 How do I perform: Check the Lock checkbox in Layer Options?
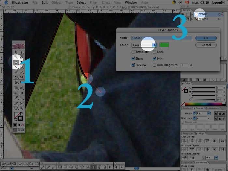coord(154,52)
